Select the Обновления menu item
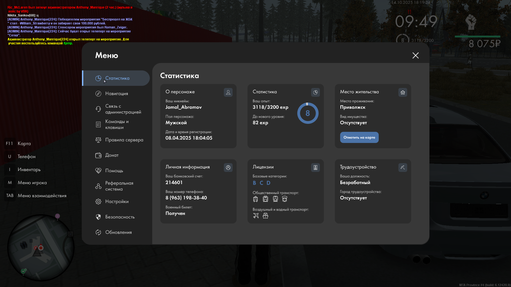 pyautogui.click(x=118, y=232)
